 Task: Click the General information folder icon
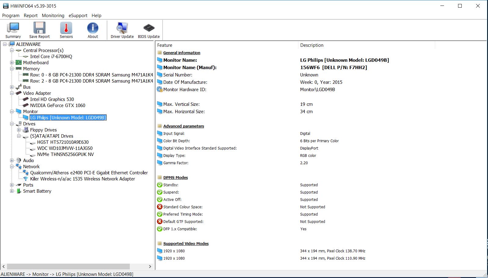[x=160, y=53]
